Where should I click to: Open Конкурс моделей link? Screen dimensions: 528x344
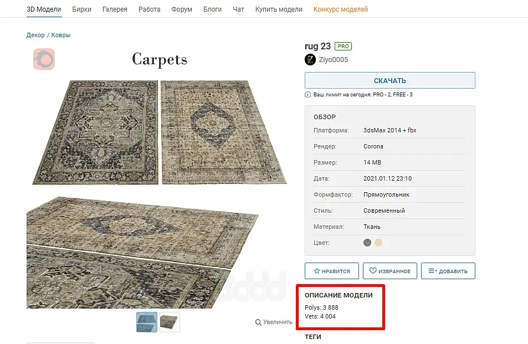coord(340,9)
